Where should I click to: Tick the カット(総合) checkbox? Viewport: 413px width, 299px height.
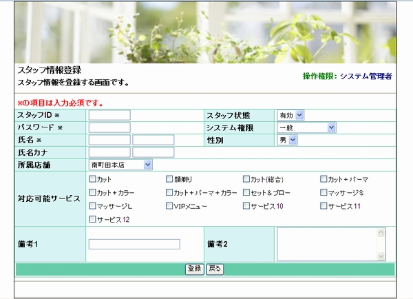click(x=246, y=179)
